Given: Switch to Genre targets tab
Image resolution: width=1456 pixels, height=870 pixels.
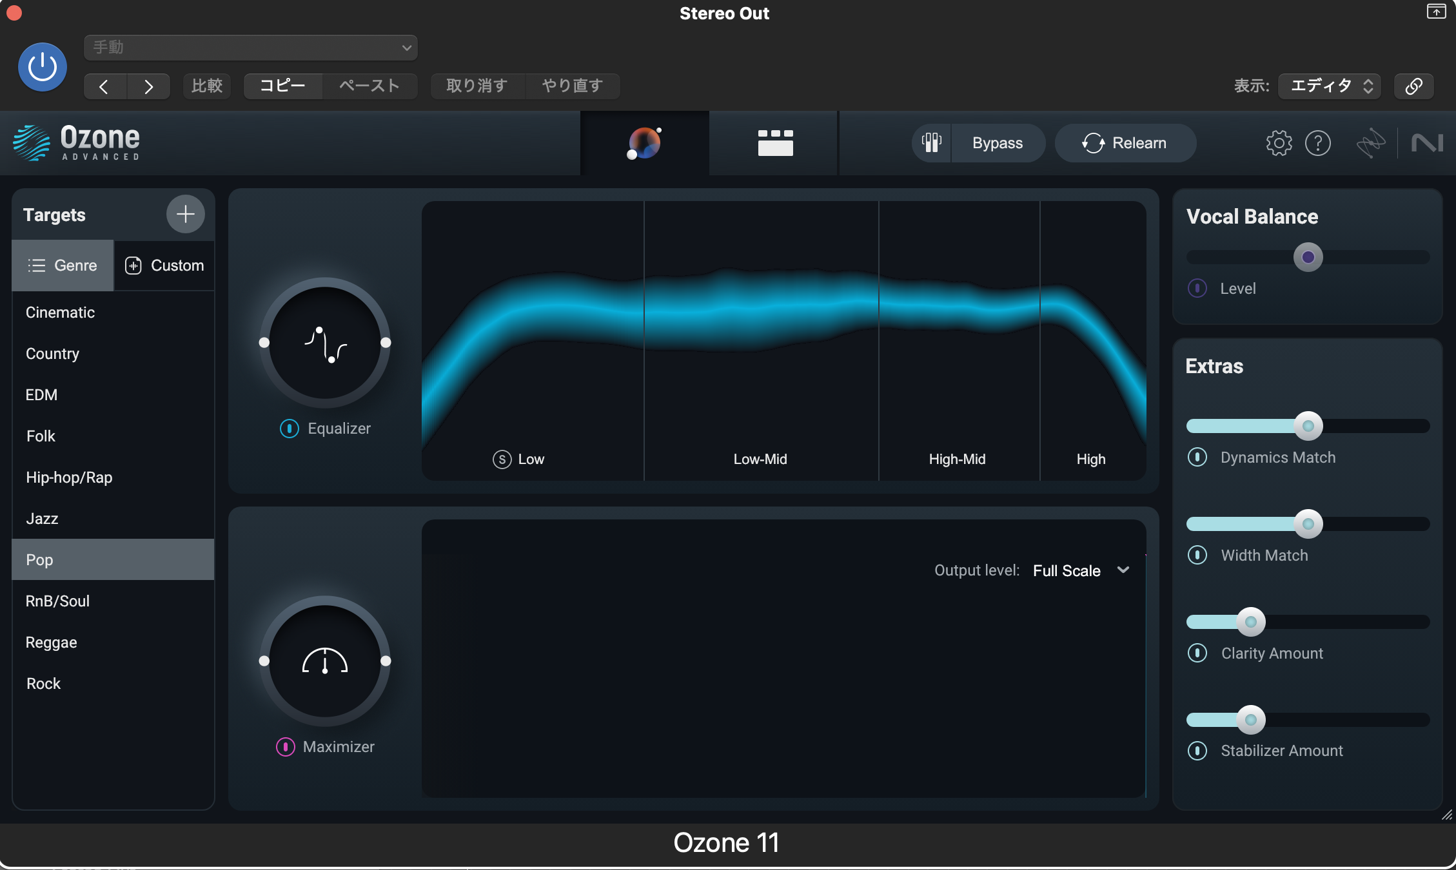Looking at the screenshot, I should [x=63, y=266].
